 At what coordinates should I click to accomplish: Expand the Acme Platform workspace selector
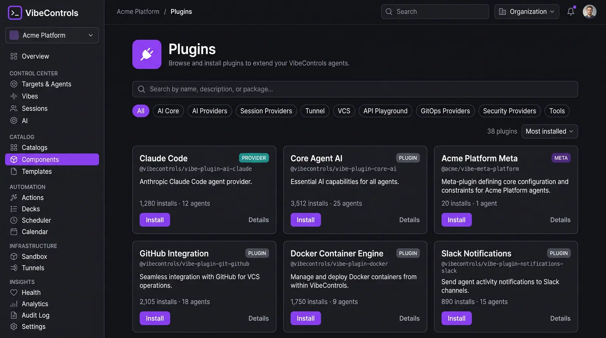tap(52, 35)
